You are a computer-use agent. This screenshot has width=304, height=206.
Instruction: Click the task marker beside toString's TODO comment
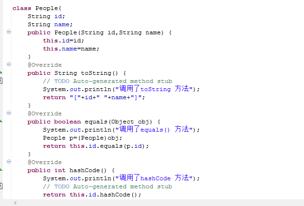(1, 81)
